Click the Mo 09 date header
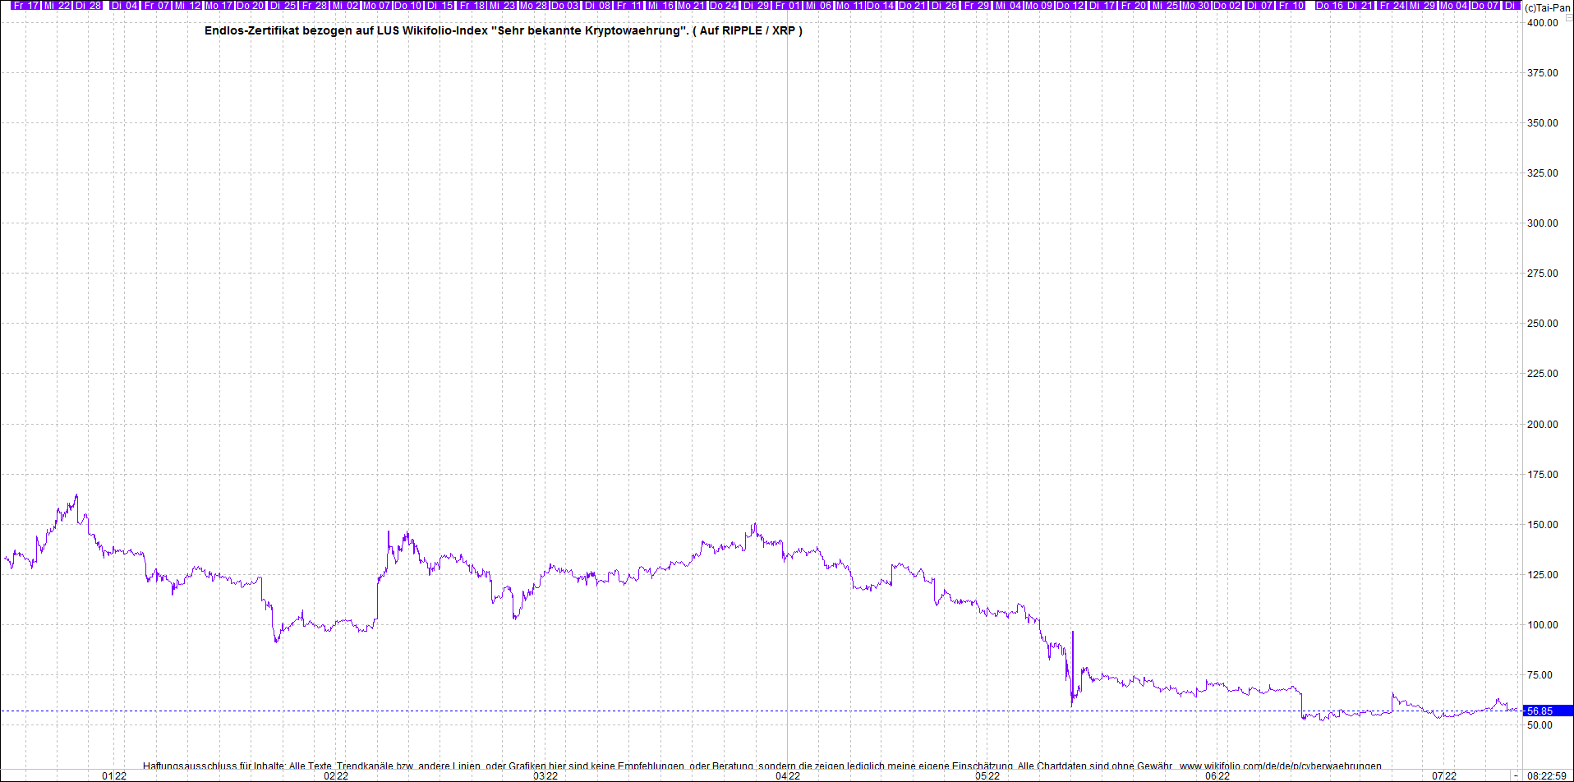Image resolution: width=1574 pixels, height=782 pixels. pos(1039,5)
